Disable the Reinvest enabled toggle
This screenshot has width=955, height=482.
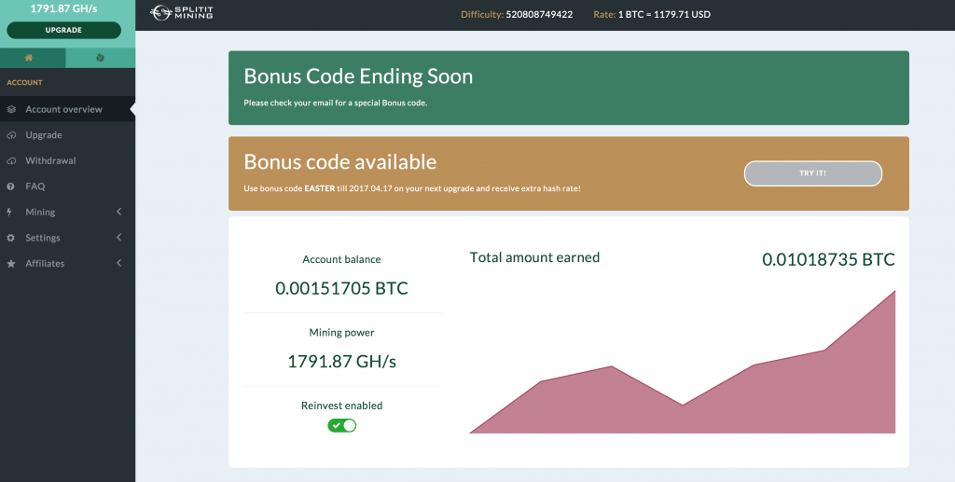[x=341, y=425]
